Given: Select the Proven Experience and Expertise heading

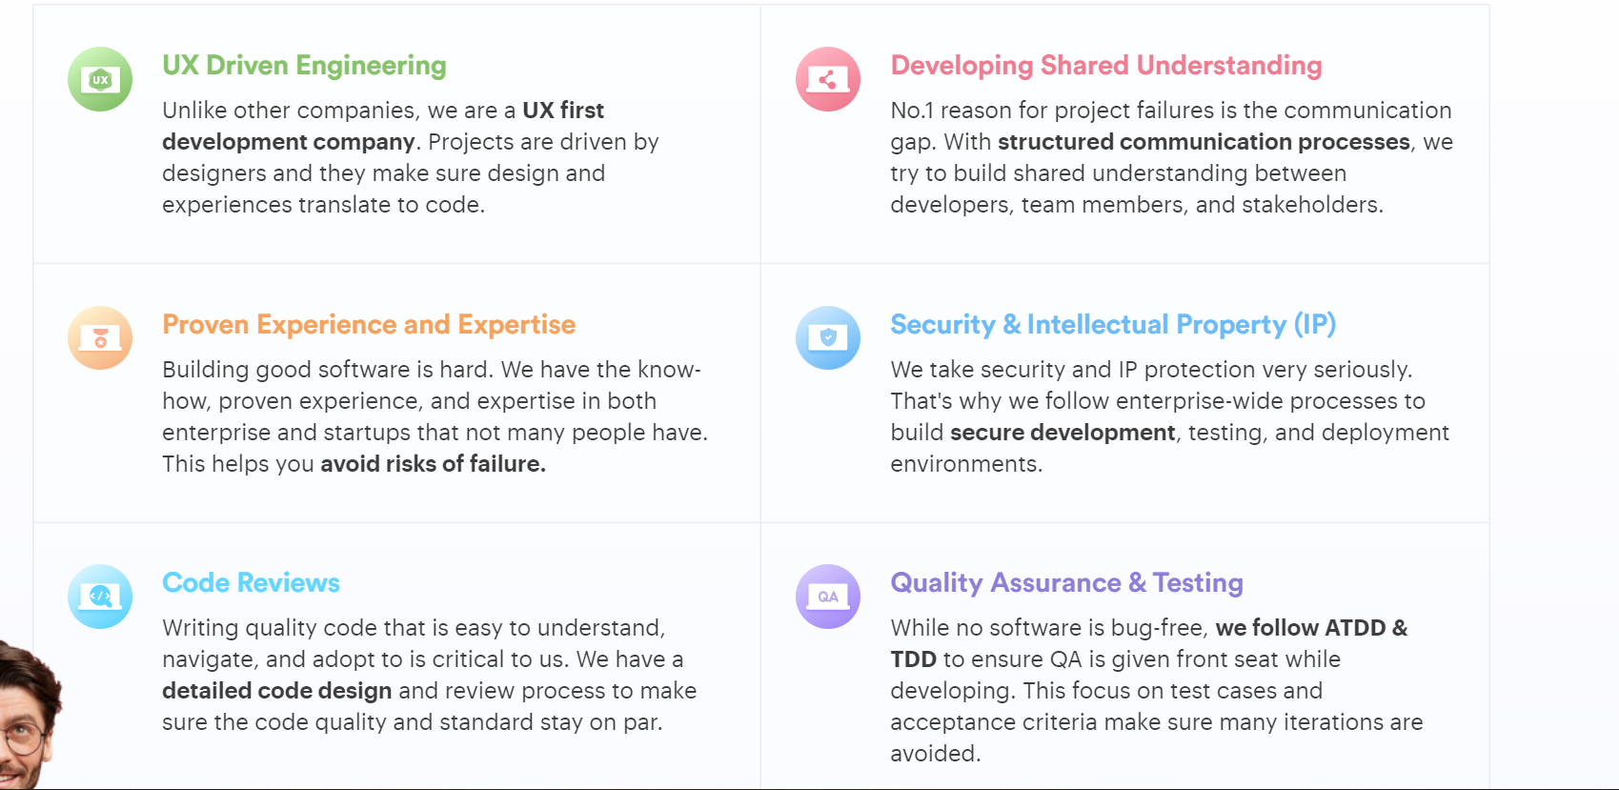Looking at the screenshot, I should 369,324.
